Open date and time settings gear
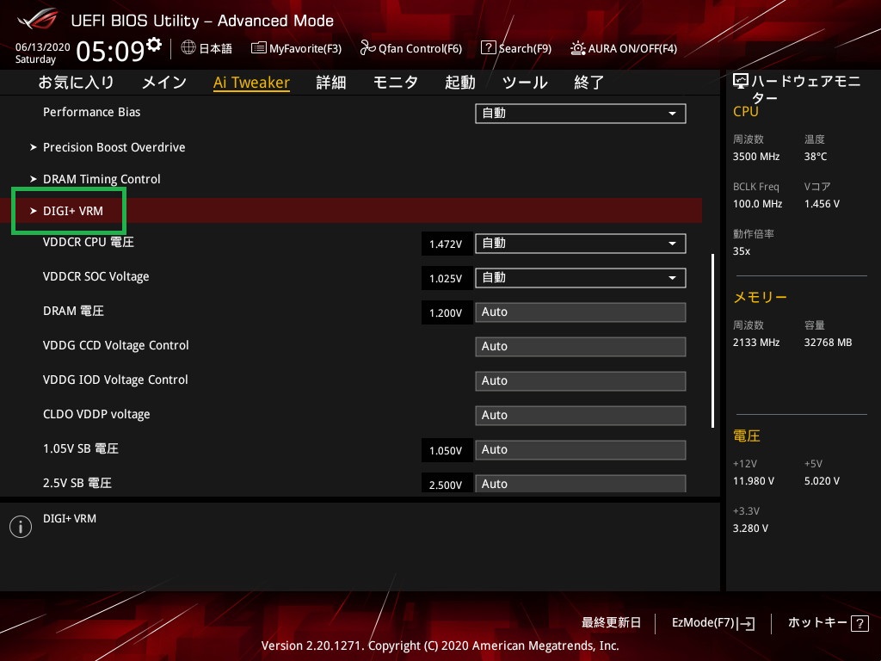 click(154, 44)
